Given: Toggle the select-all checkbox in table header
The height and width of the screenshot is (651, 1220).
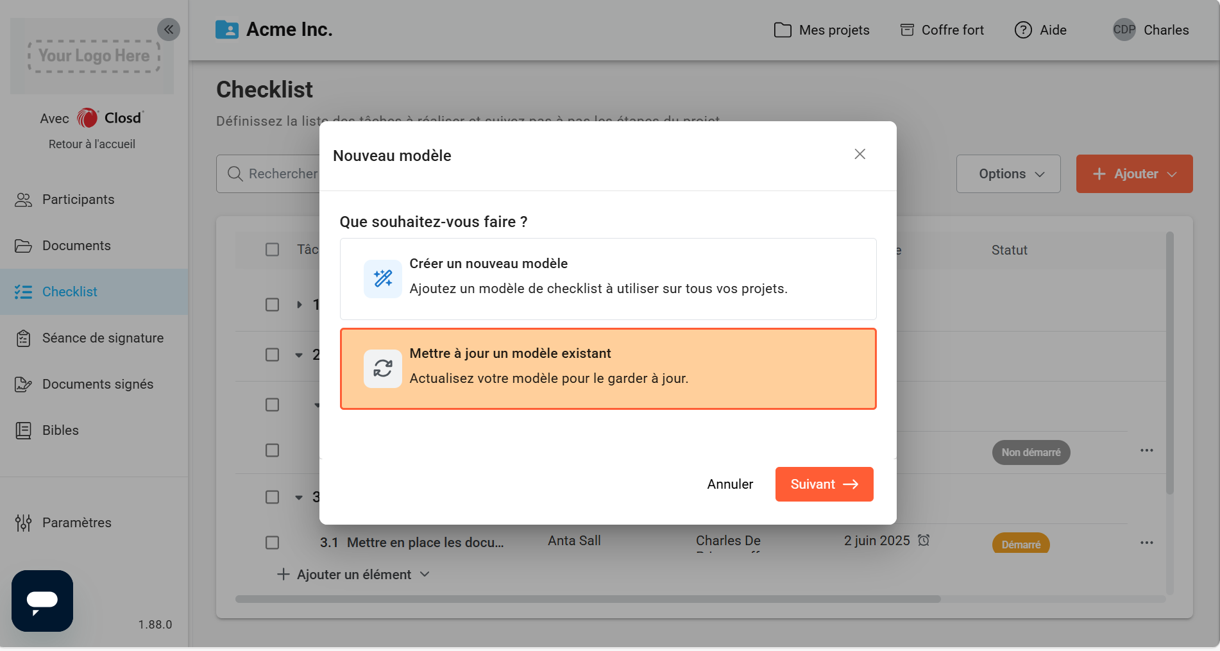Looking at the screenshot, I should click(273, 249).
